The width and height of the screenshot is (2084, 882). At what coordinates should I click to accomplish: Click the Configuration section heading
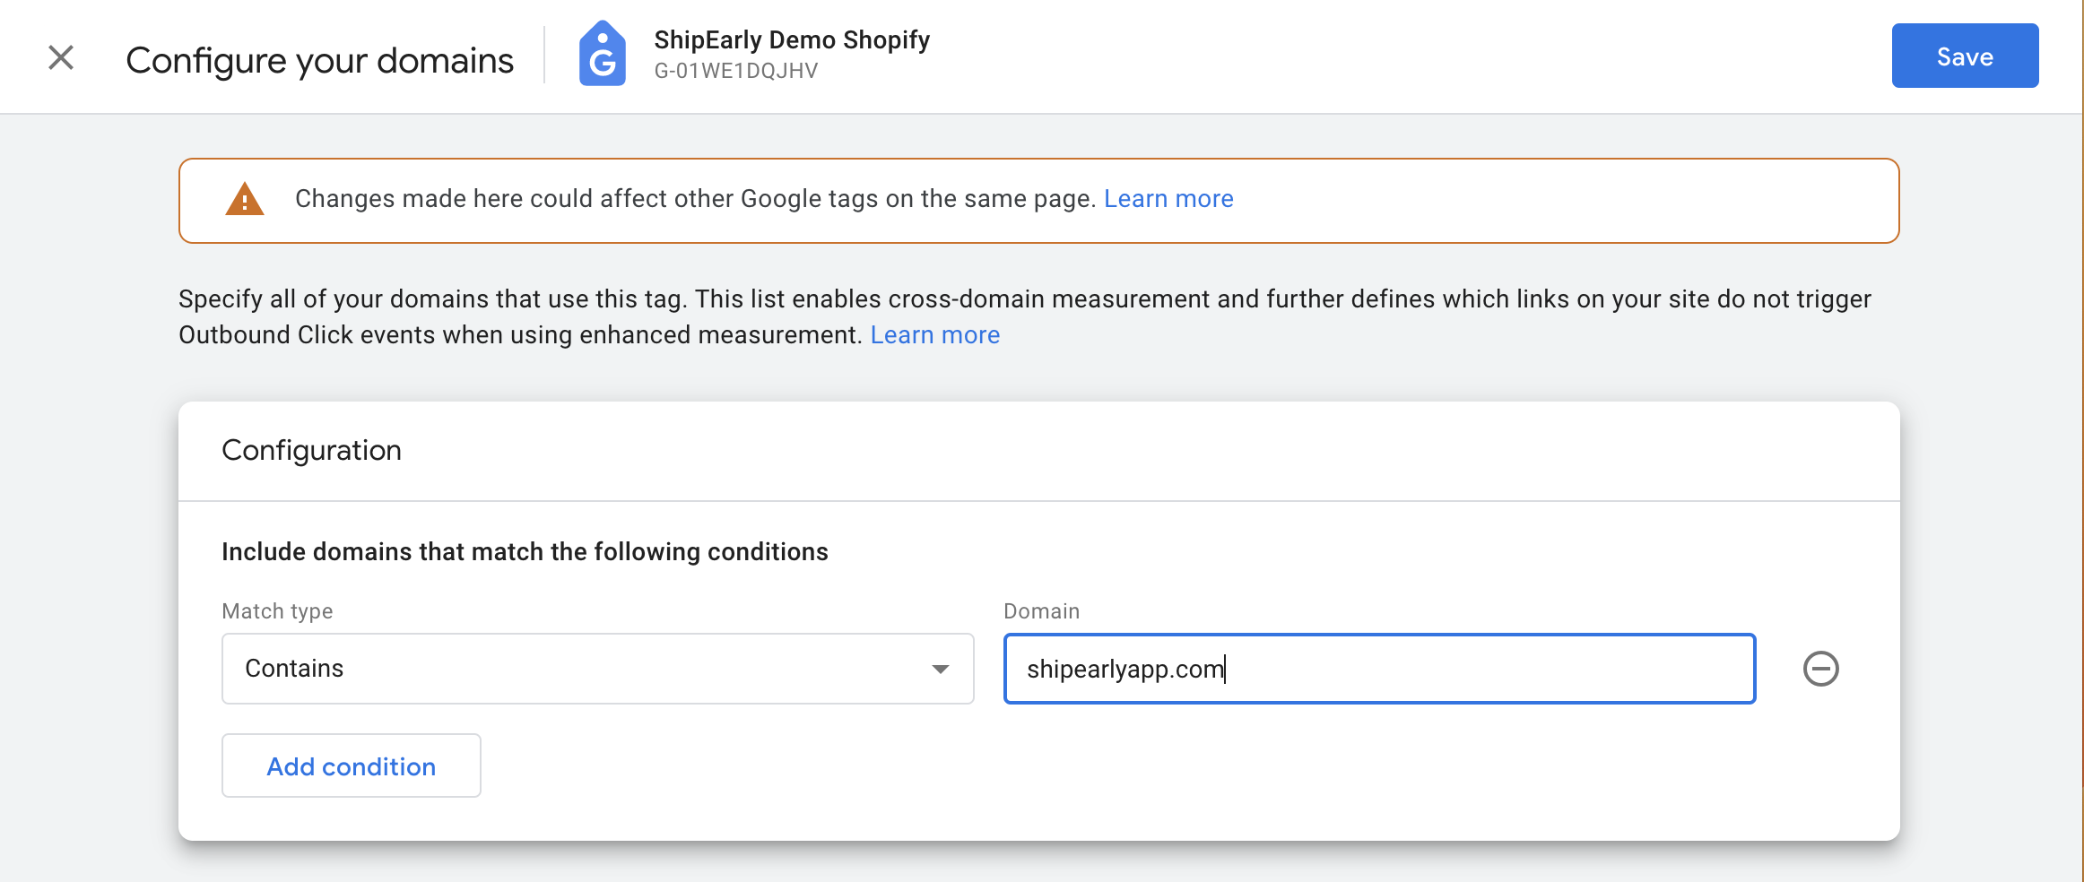[311, 450]
